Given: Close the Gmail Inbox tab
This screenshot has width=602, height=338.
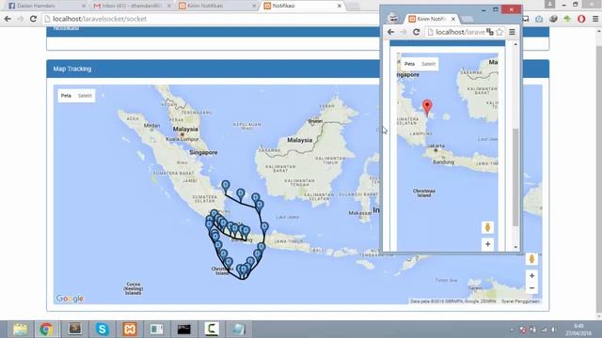Looking at the screenshot, I should pos(169,6).
